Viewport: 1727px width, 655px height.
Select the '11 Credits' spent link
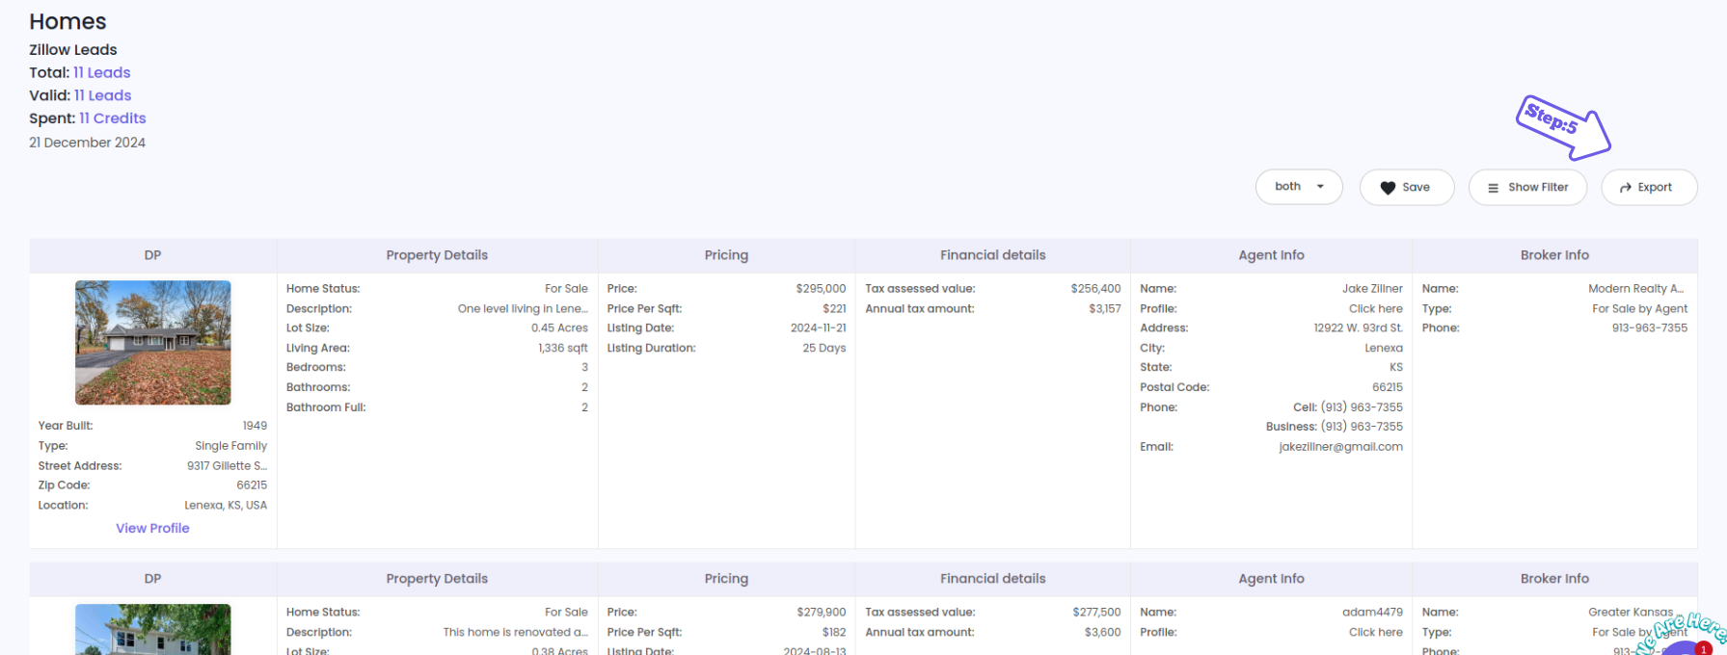point(112,118)
